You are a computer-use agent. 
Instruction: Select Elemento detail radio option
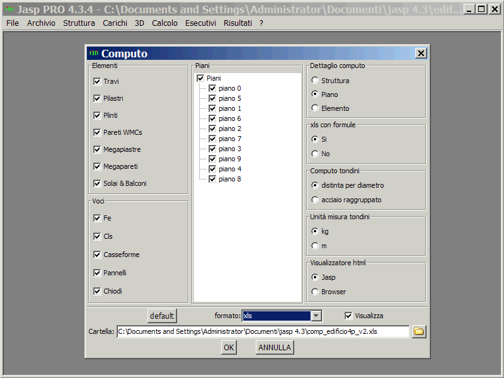pyautogui.click(x=315, y=108)
